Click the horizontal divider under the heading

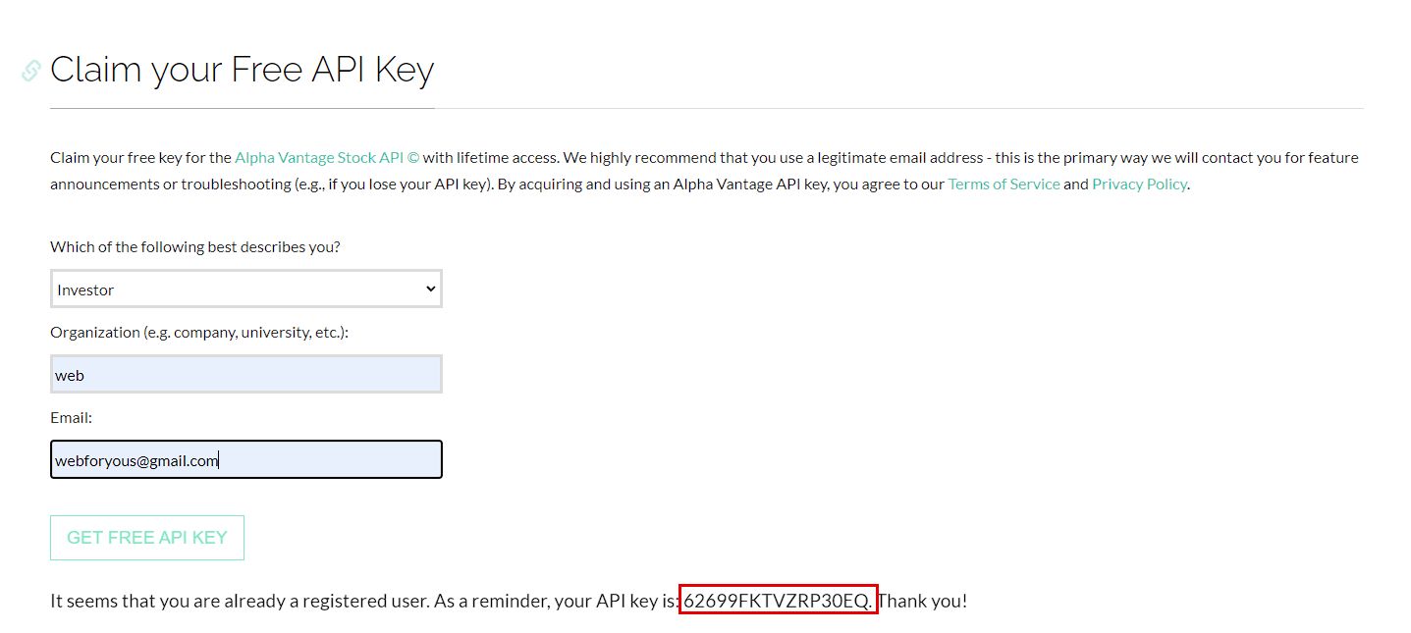click(x=707, y=108)
